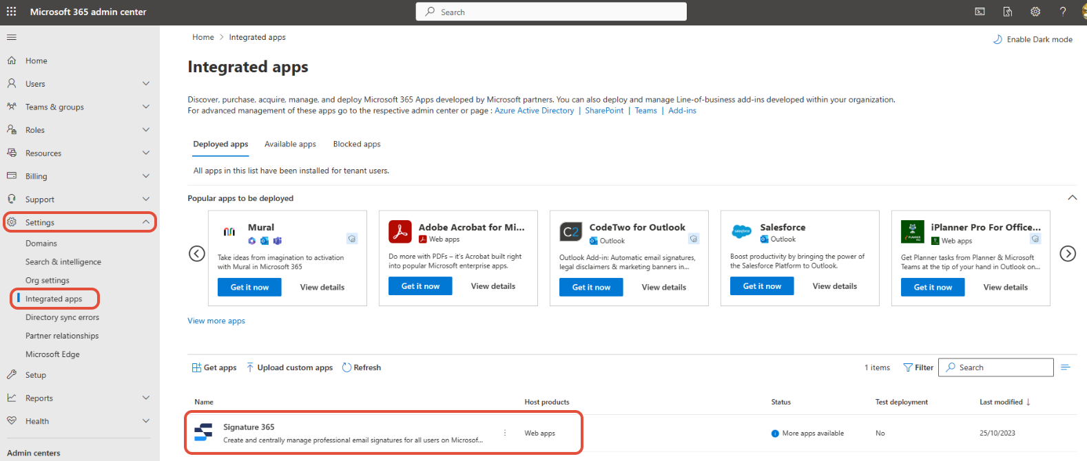Screen dimensions: 1087x461
Task: Switch to the Blocked apps tab
Action: 357,144
